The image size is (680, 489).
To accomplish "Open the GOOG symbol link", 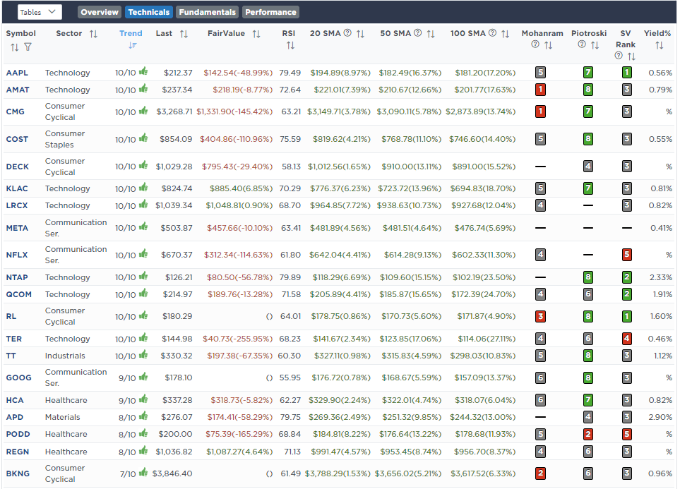I will point(18,378).
